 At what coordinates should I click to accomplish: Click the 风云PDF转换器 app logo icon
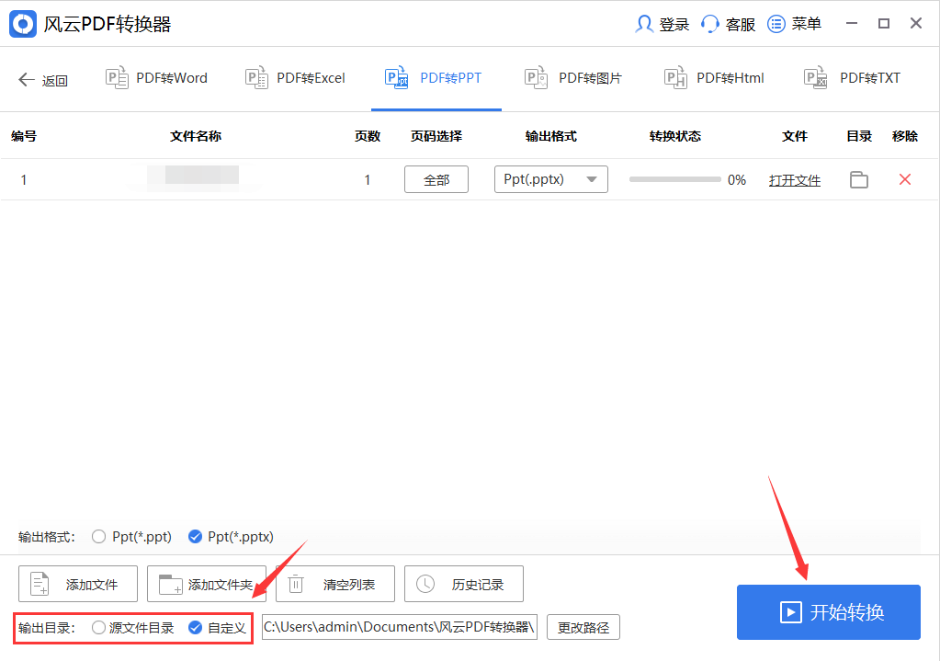click(x=23, y=24)
